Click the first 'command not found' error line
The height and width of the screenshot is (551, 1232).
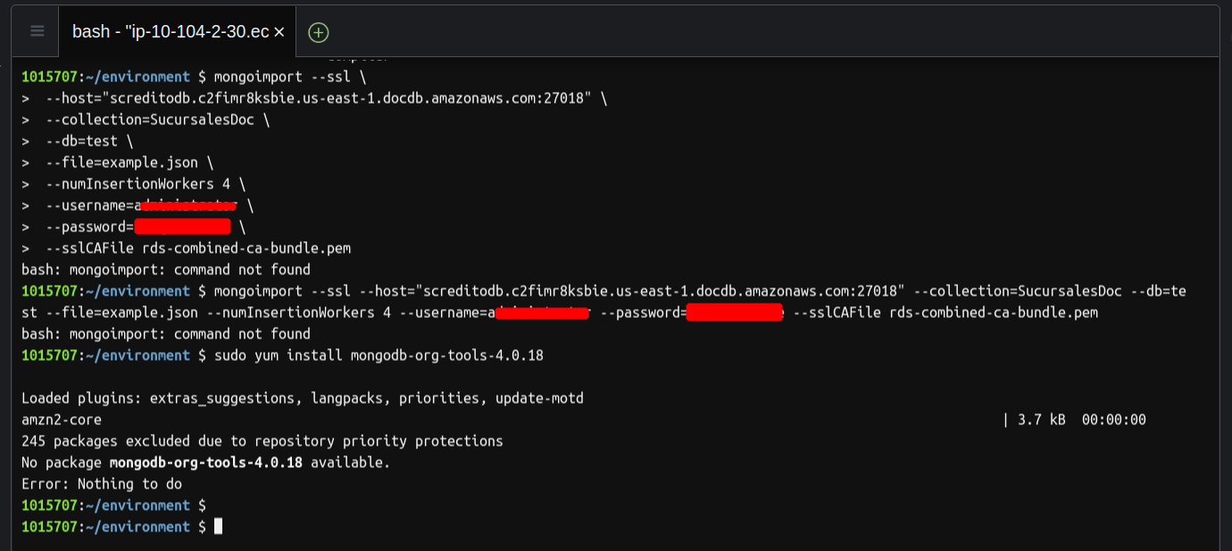(x=166, y=270)
